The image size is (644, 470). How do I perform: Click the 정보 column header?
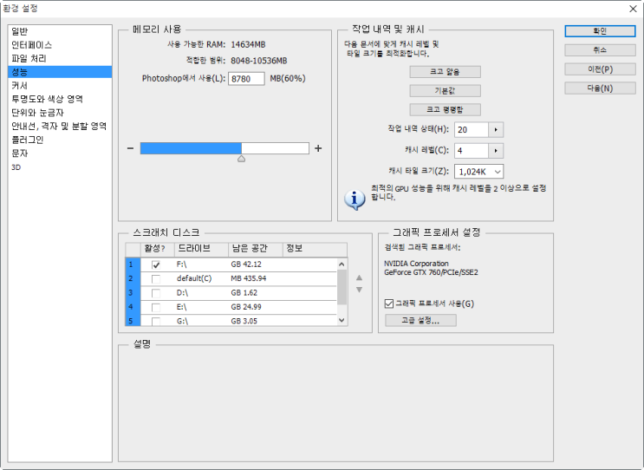[315, 249]
